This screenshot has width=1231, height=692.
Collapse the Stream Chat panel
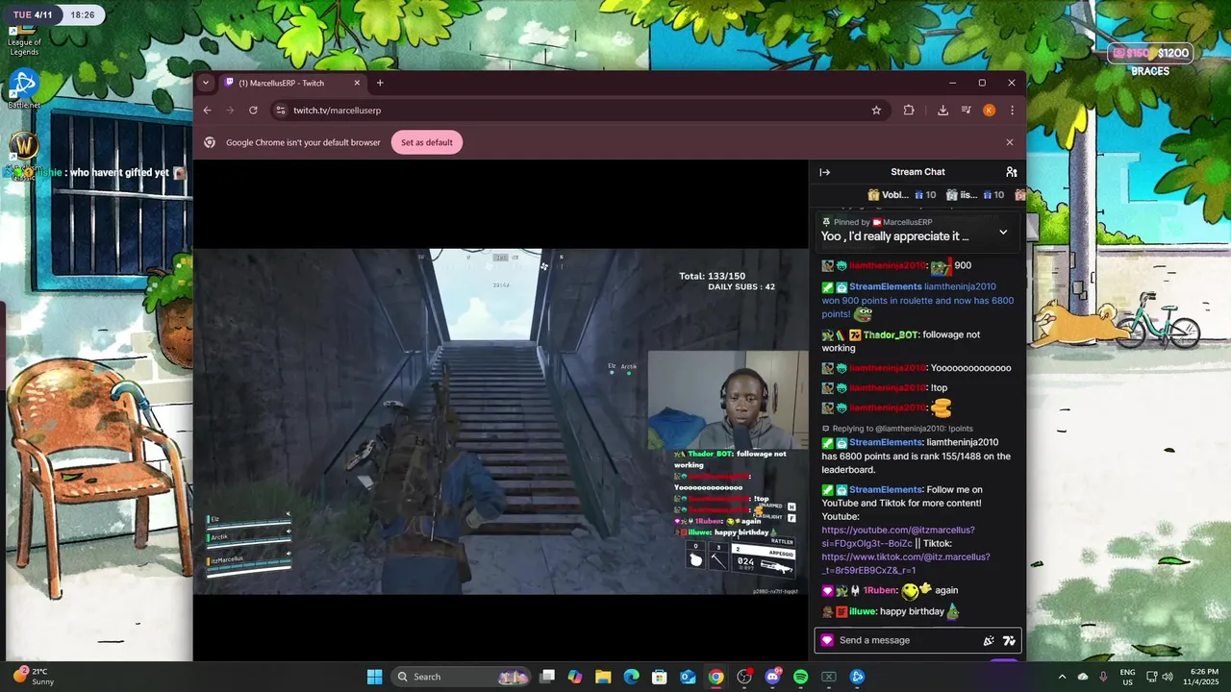824,172
